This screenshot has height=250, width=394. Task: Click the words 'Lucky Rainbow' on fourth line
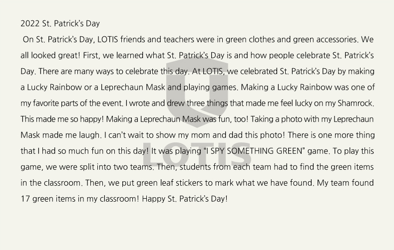click(x=54, y=88)
